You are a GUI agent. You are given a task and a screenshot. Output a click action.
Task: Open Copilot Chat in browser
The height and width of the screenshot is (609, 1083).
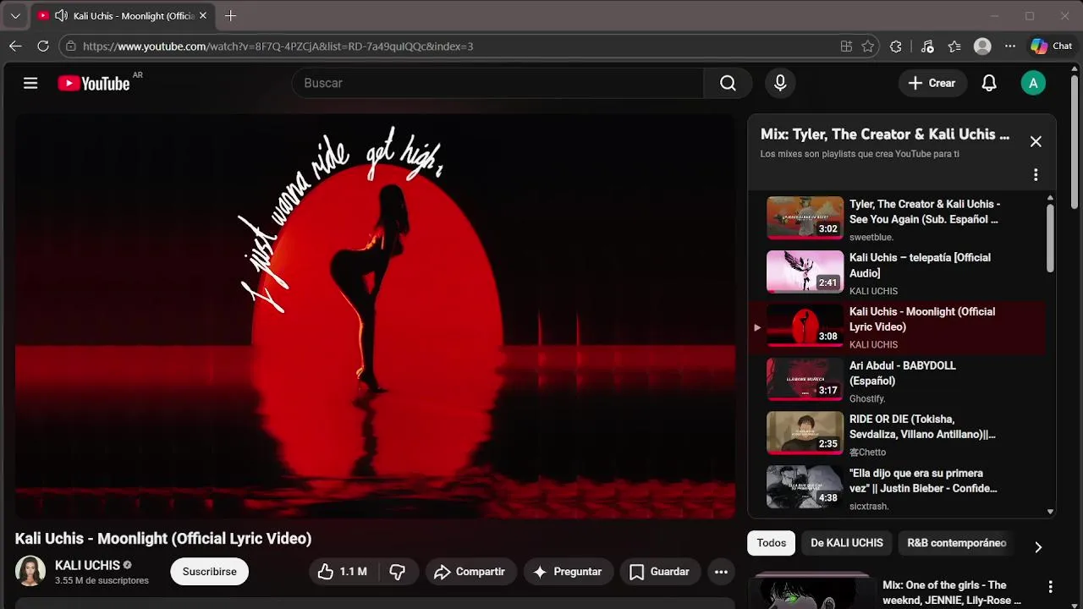[1051, 47]
